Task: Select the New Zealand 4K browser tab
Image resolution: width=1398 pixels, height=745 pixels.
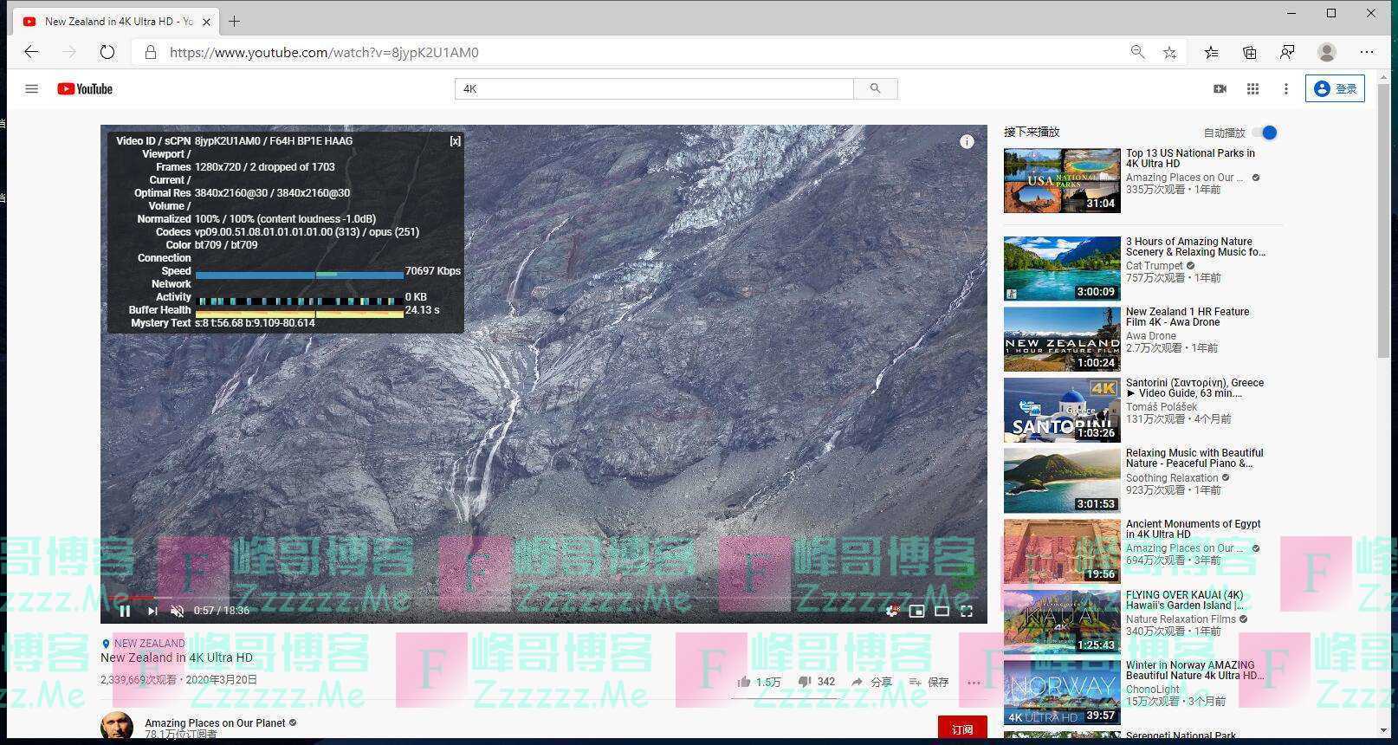Action: (111, 22)
